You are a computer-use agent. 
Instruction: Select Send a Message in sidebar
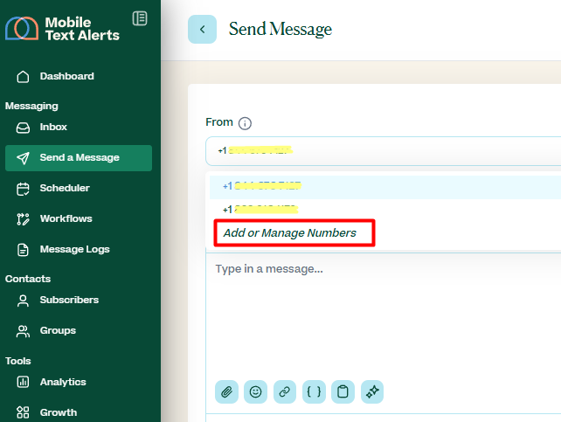point(79,158)
